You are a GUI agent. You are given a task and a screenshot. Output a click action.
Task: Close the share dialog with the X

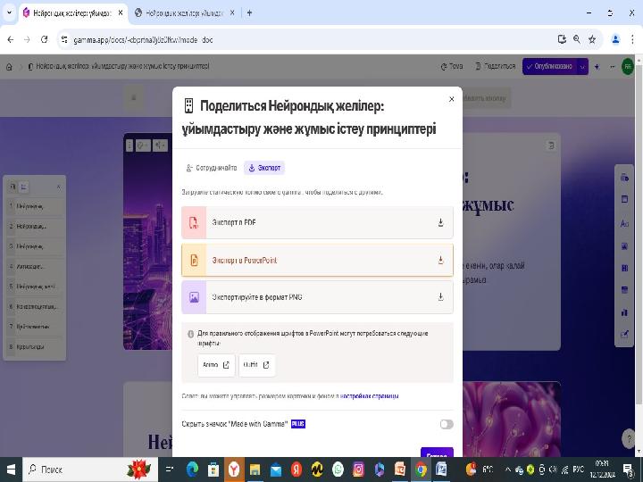click(x=451, y=99)
